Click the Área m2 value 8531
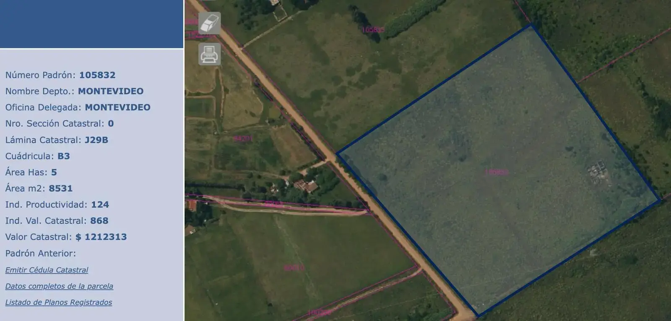671x321 pixels. pyautogui.click(x=61, y=188)
